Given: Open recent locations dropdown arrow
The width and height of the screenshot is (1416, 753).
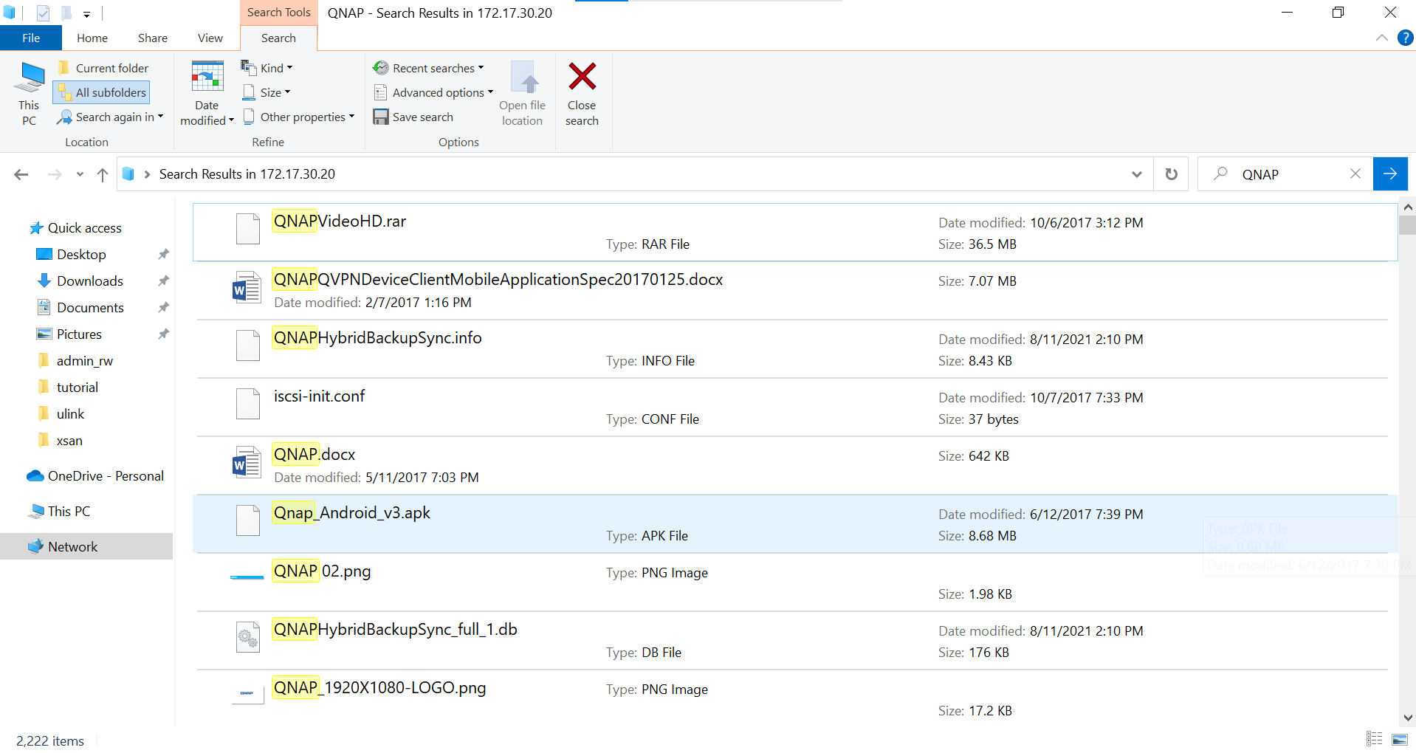Looking at the screenshot, I should coord(80,174).
